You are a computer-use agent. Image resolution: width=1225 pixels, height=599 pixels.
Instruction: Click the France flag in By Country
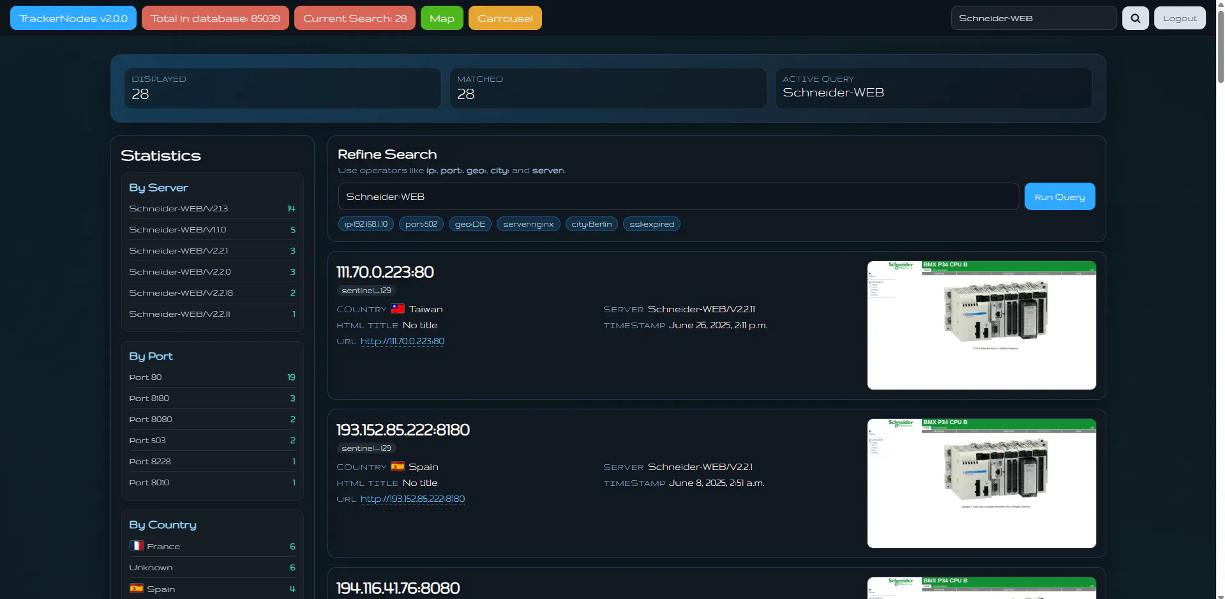[x=137, y=546]
